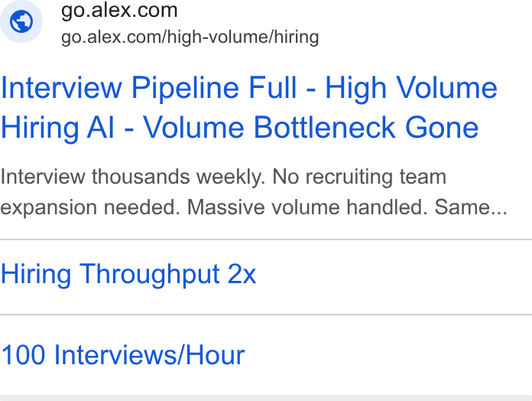Viewport: 532px width, 401px height.
Task: Click the 'Interview thousands weekly' description text
Action: coord(133,177)
